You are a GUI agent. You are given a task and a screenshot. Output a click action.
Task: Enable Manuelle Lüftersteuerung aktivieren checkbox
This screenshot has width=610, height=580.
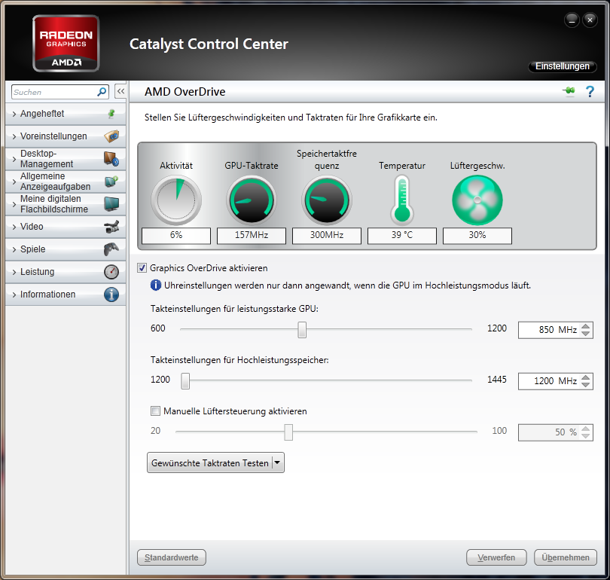155,411
